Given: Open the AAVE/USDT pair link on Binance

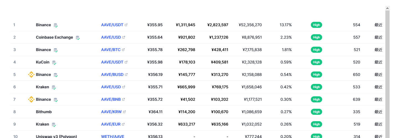Looking at the screenshot, I should [x=112, y=25].
